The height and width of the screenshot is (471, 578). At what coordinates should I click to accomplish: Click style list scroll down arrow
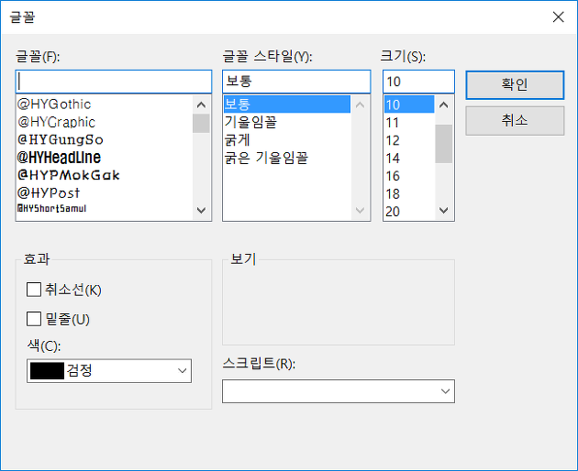click(361, 210)
